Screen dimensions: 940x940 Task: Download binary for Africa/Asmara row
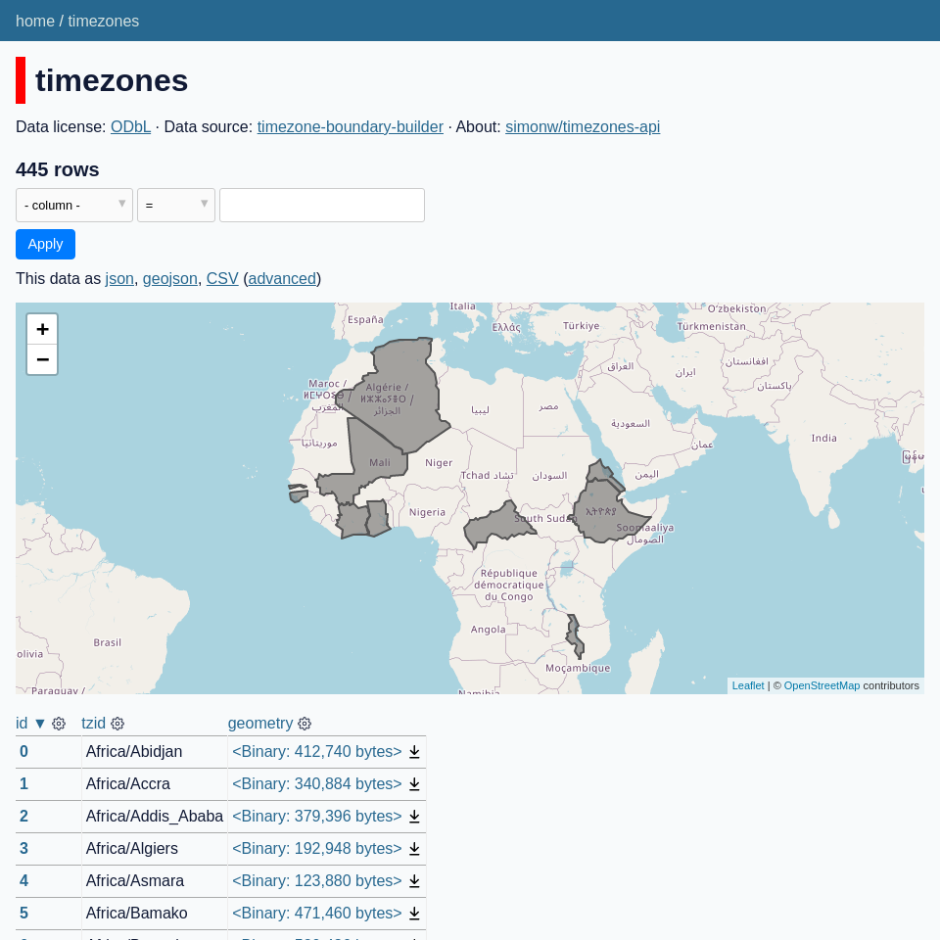[x=414, y=881]
